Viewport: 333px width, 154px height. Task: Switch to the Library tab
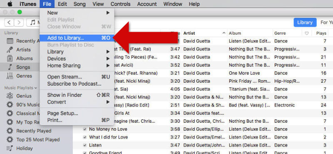(305, 23)
